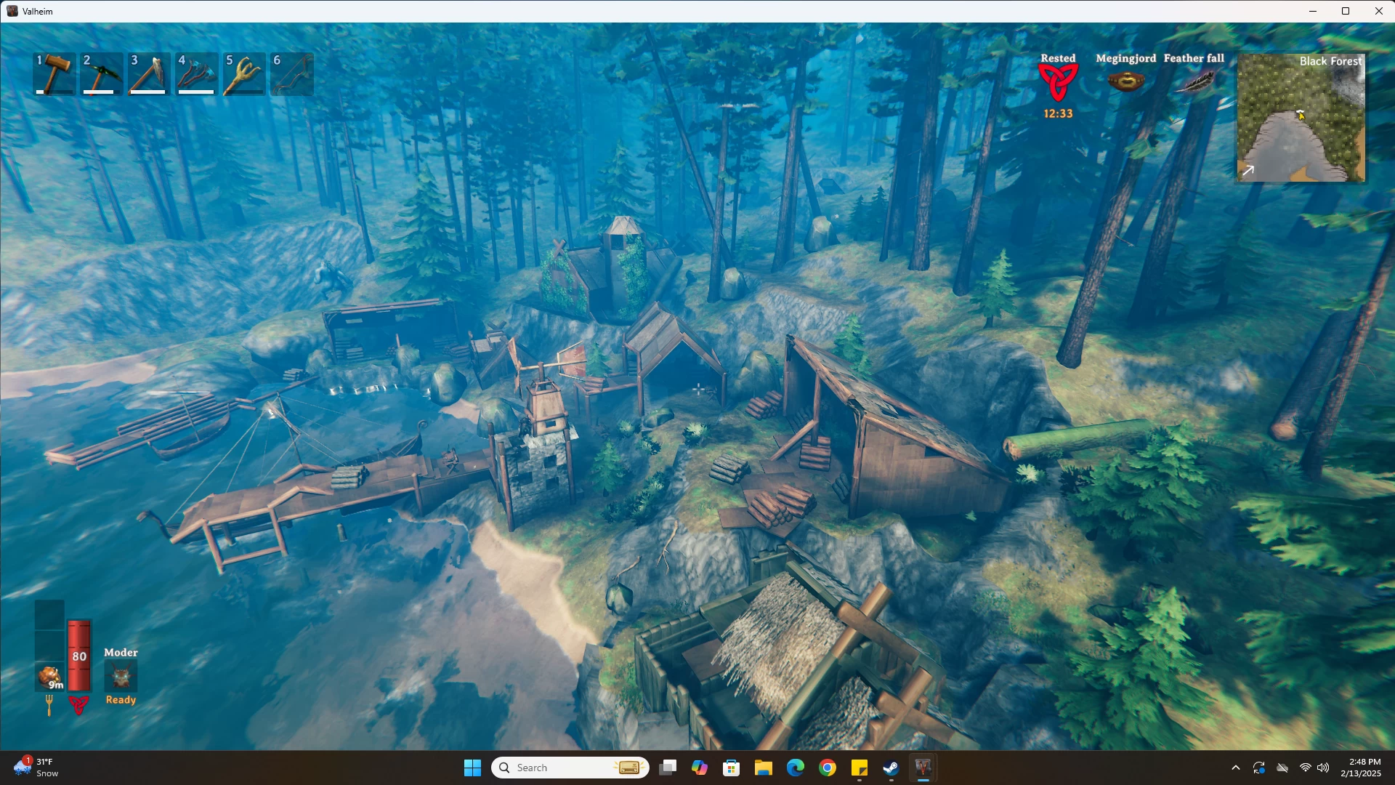Maximize the Valheim window

coord(1346,11)
